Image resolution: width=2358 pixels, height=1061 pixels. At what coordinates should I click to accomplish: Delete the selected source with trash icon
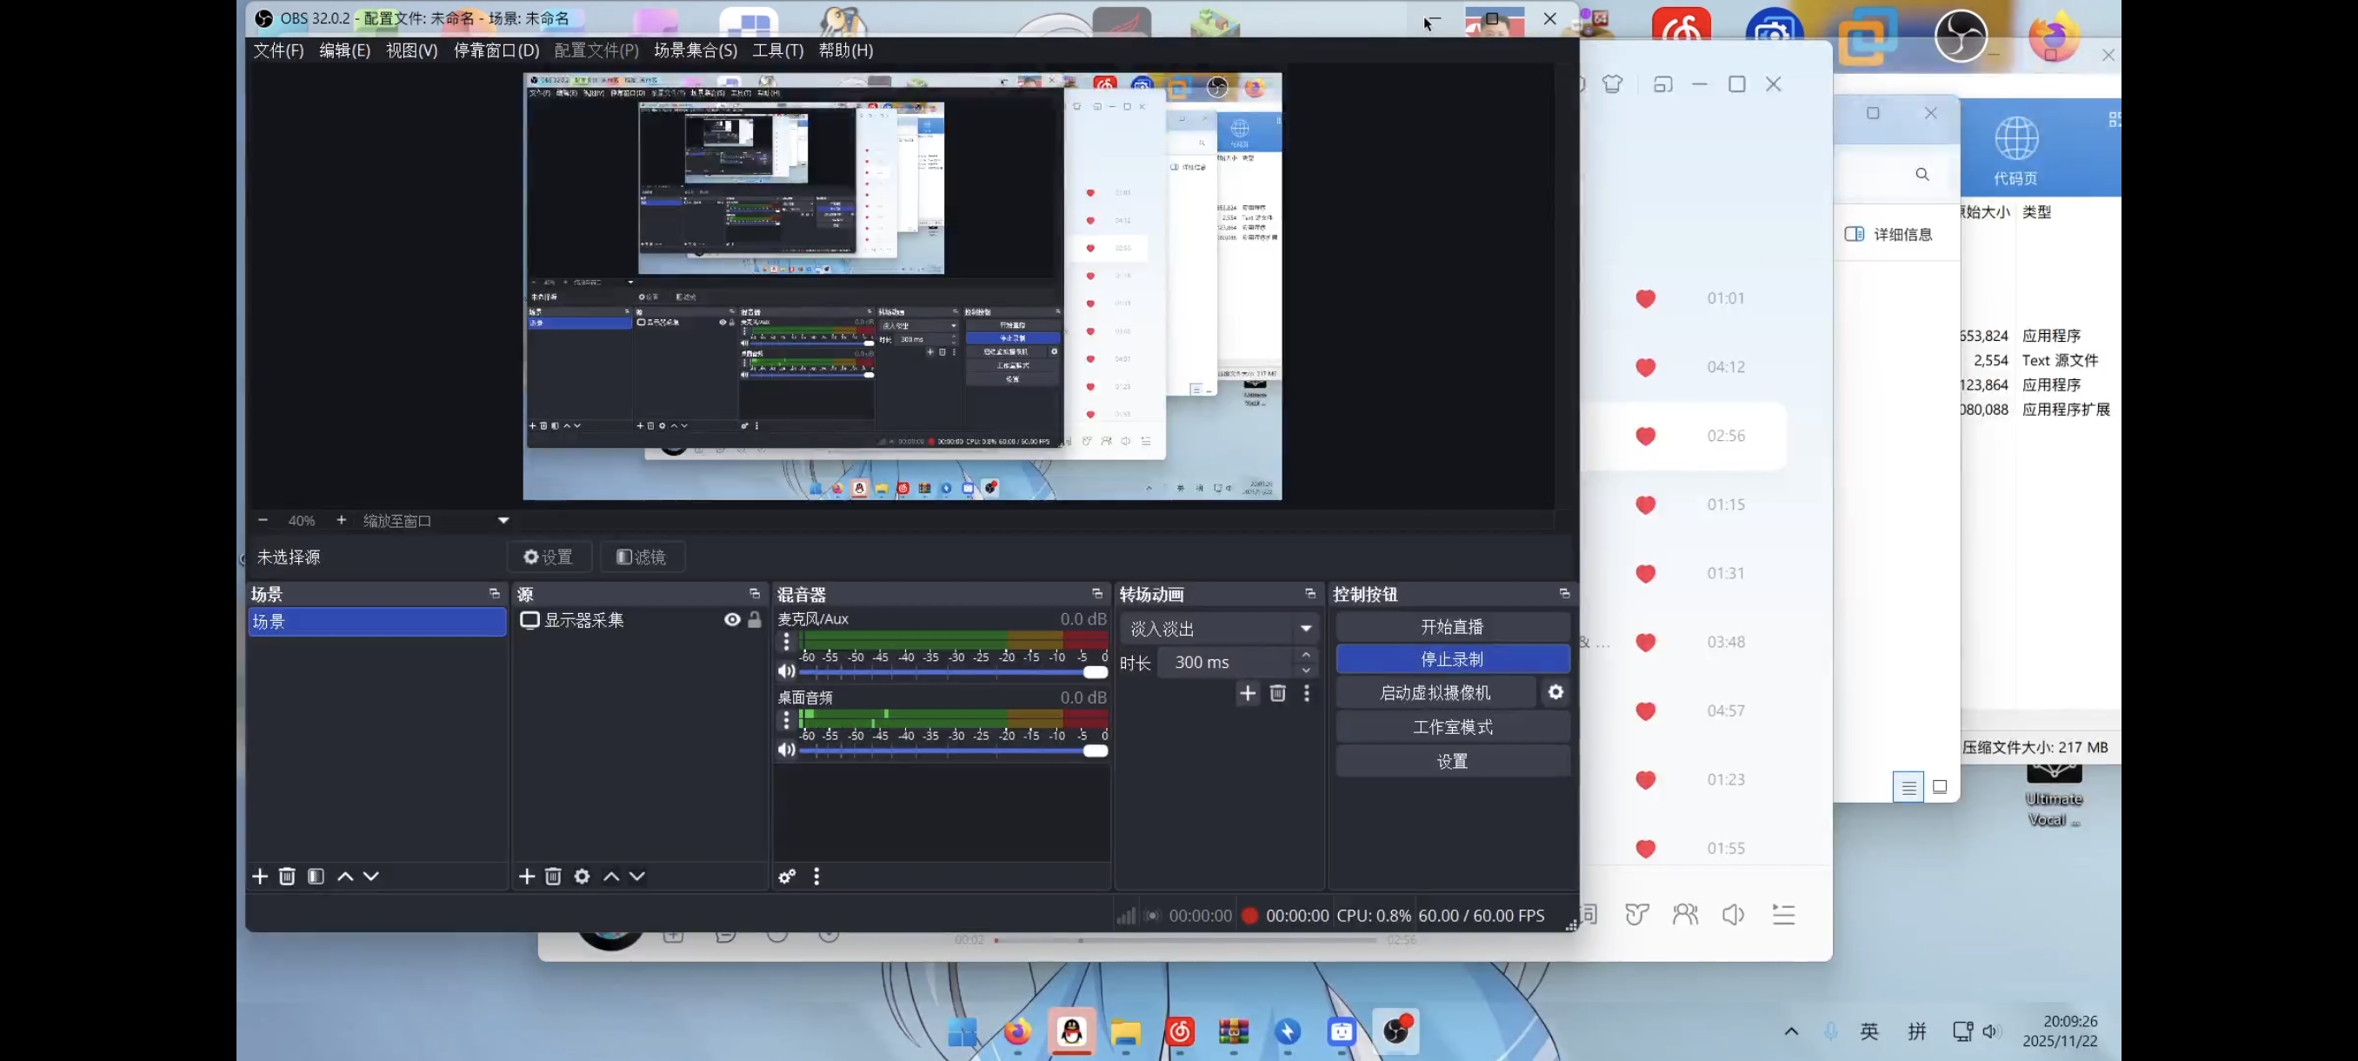[553, 876]
